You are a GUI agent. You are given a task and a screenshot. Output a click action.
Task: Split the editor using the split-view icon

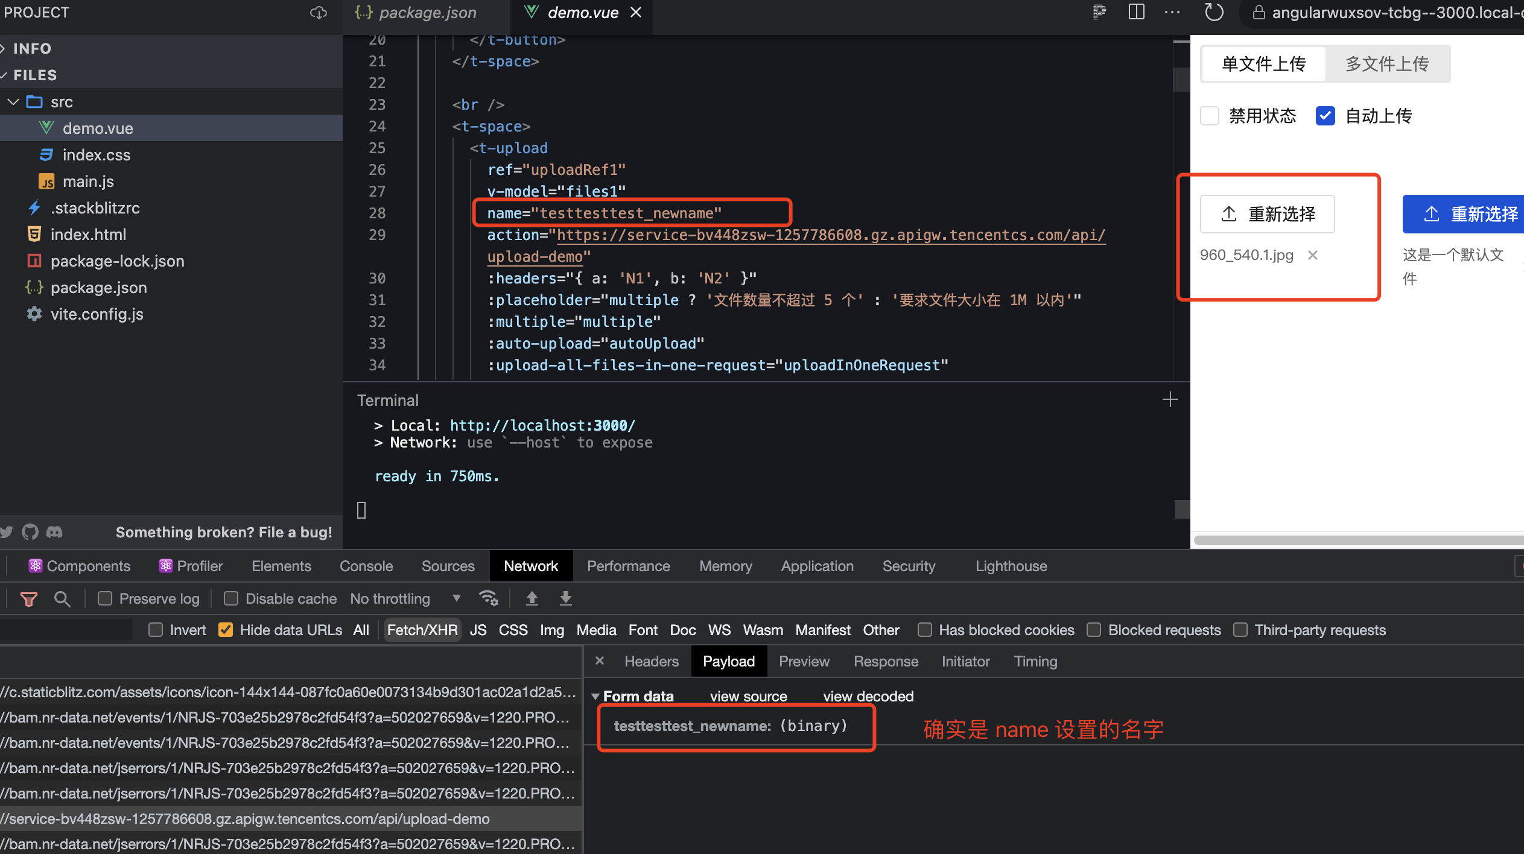(1137, 12)
